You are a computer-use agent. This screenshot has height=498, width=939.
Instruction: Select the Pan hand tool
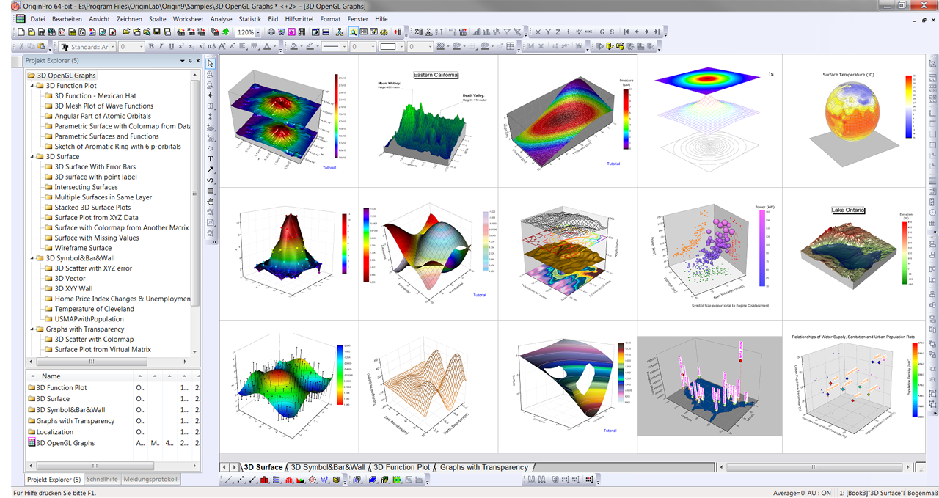click(x=211, y=201)
